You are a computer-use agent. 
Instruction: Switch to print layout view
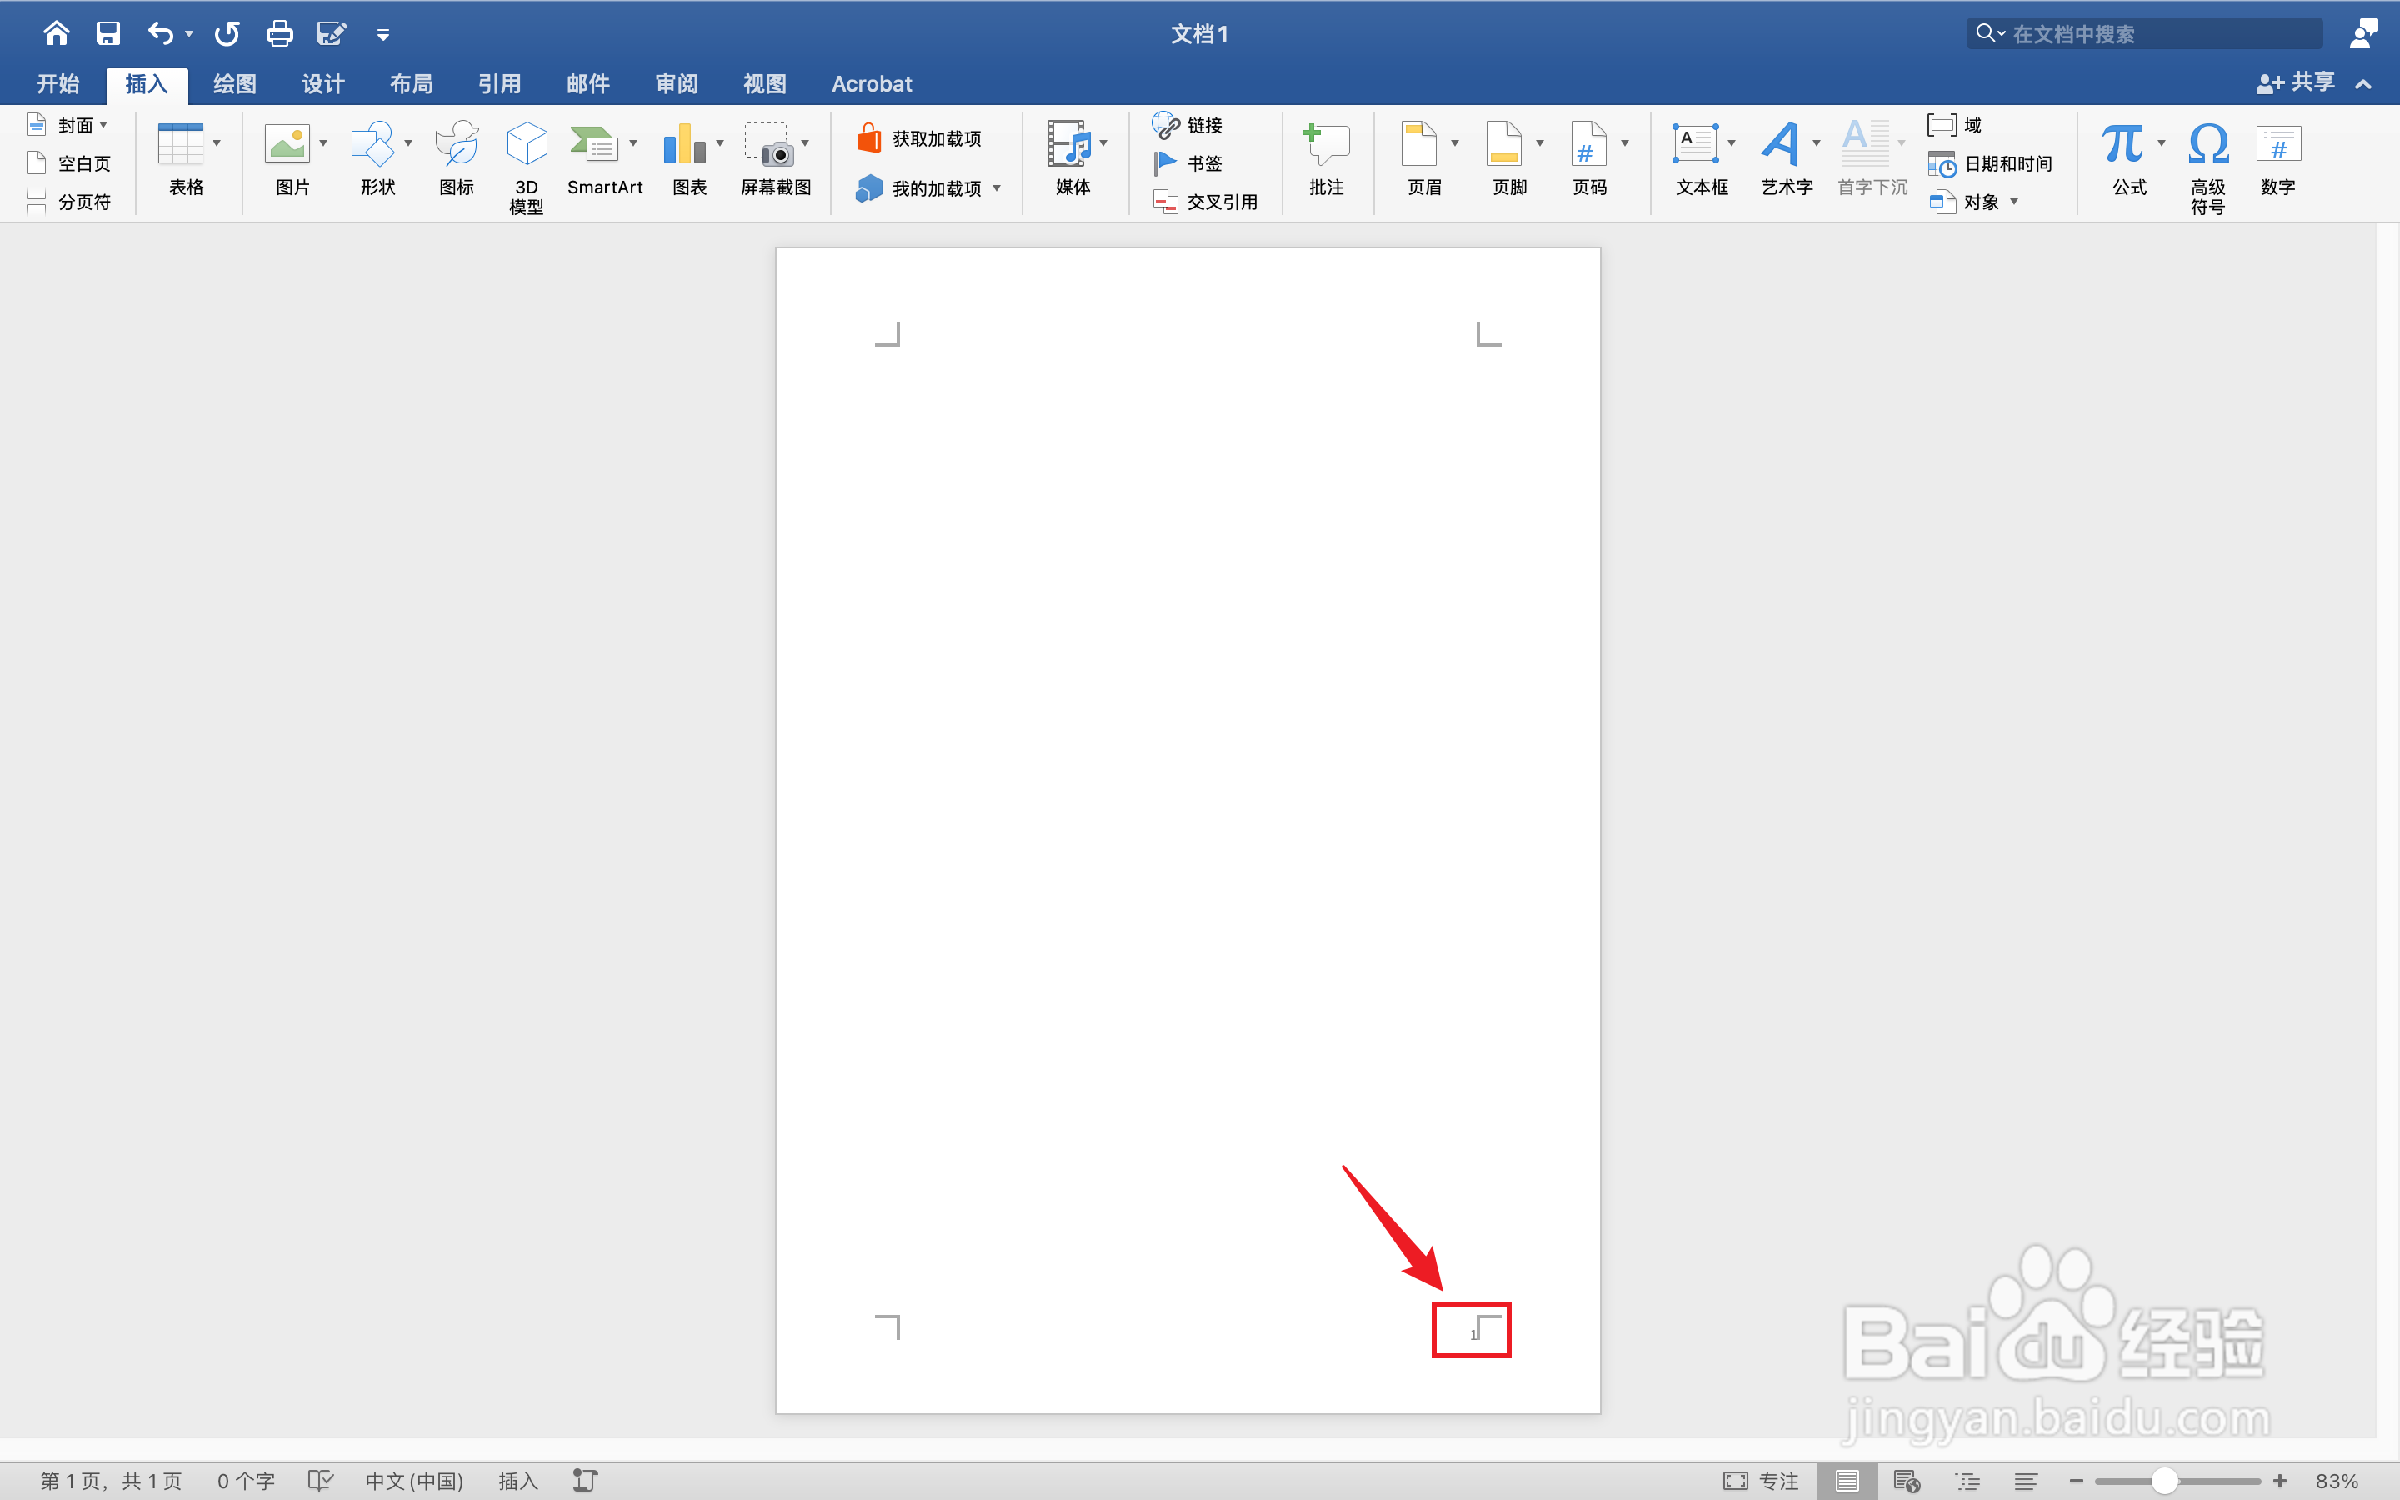pos(1847,1480)
